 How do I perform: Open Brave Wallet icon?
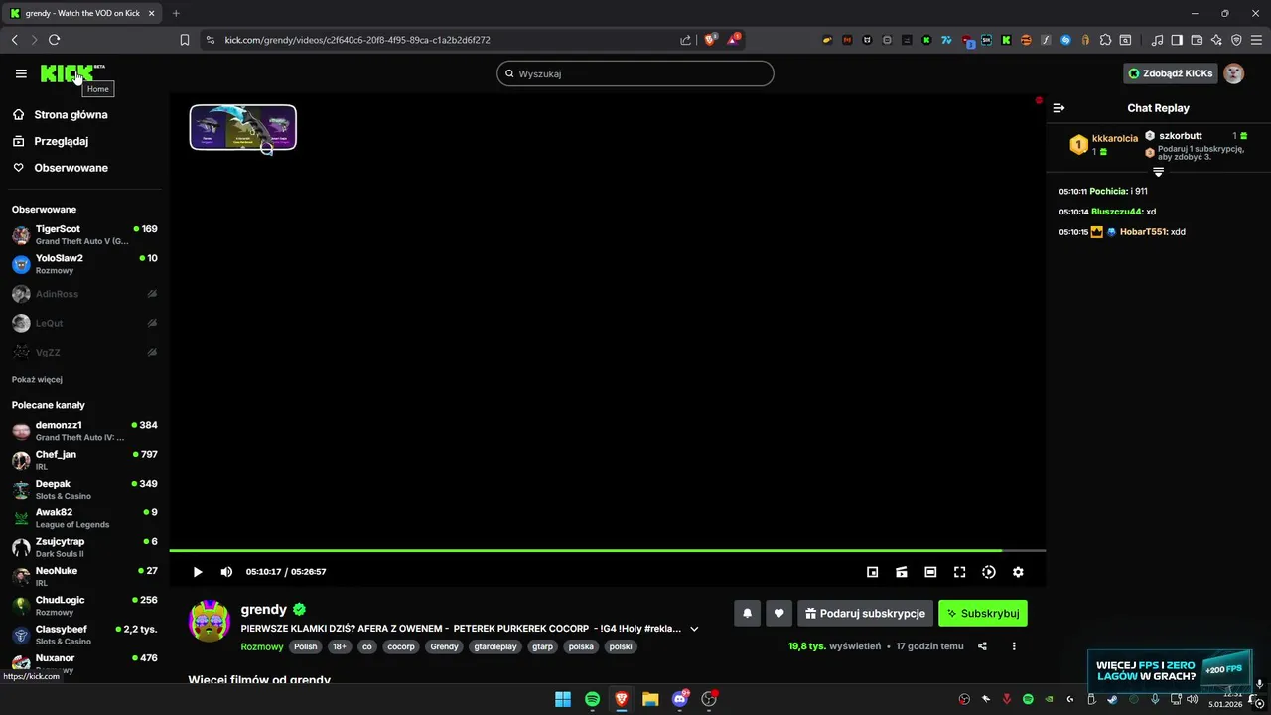click(x=1197, y=40)
